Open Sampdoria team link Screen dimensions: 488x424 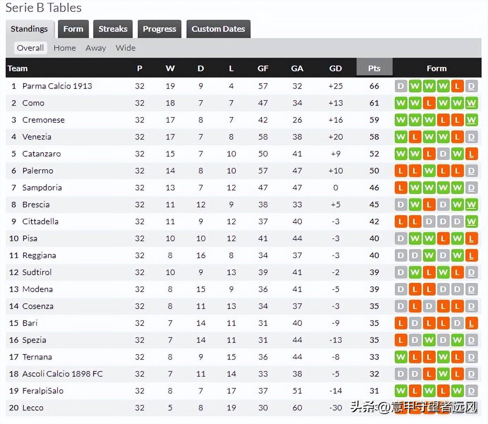pos(42,188)
